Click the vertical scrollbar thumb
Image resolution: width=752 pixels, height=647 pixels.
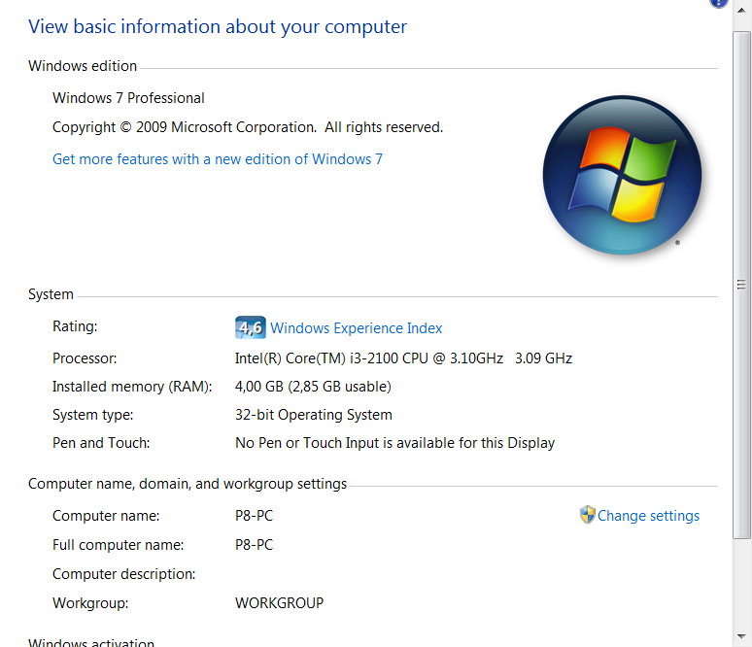tap(741, 285)
